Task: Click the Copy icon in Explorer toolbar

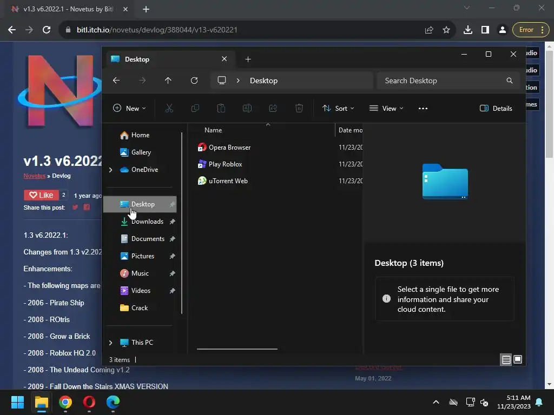Action: pyautogui.click(x=195, y=108)
